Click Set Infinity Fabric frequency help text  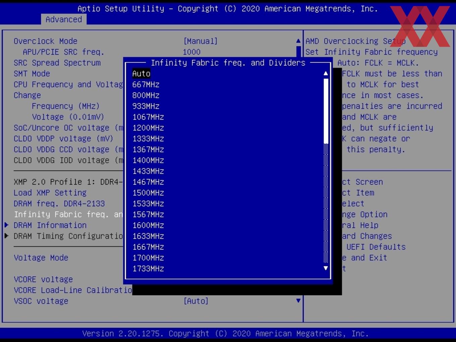coord(372,52)
